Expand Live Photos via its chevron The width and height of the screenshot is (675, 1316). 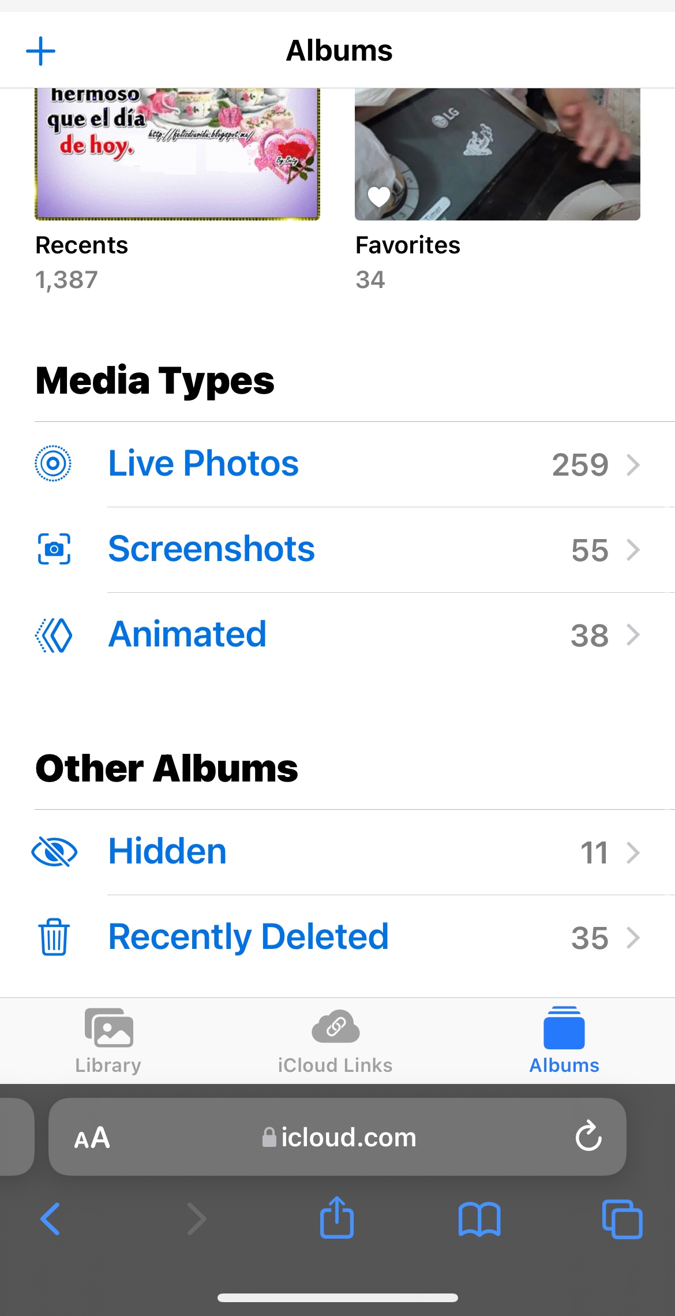point(633,464)
